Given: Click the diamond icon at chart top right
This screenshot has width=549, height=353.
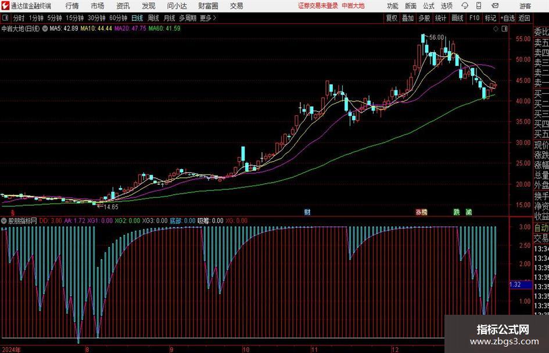Looking at the screenshot, I should (496, 29).
